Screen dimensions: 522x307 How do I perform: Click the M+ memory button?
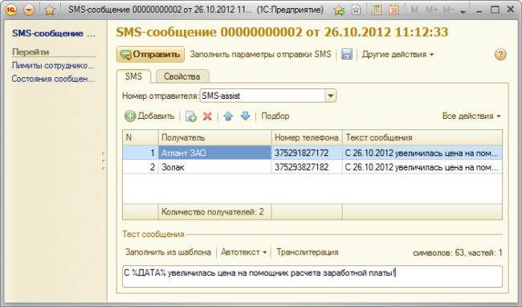pos(432,10)
